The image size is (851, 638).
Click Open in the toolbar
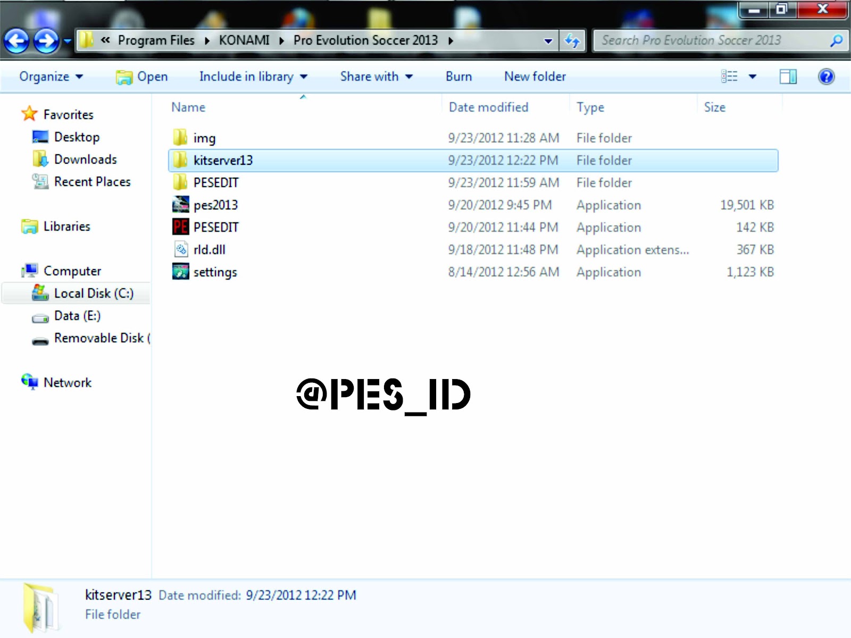[x=141, y=77]
